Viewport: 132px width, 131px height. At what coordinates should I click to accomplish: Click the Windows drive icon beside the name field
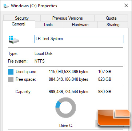[14, 39]
